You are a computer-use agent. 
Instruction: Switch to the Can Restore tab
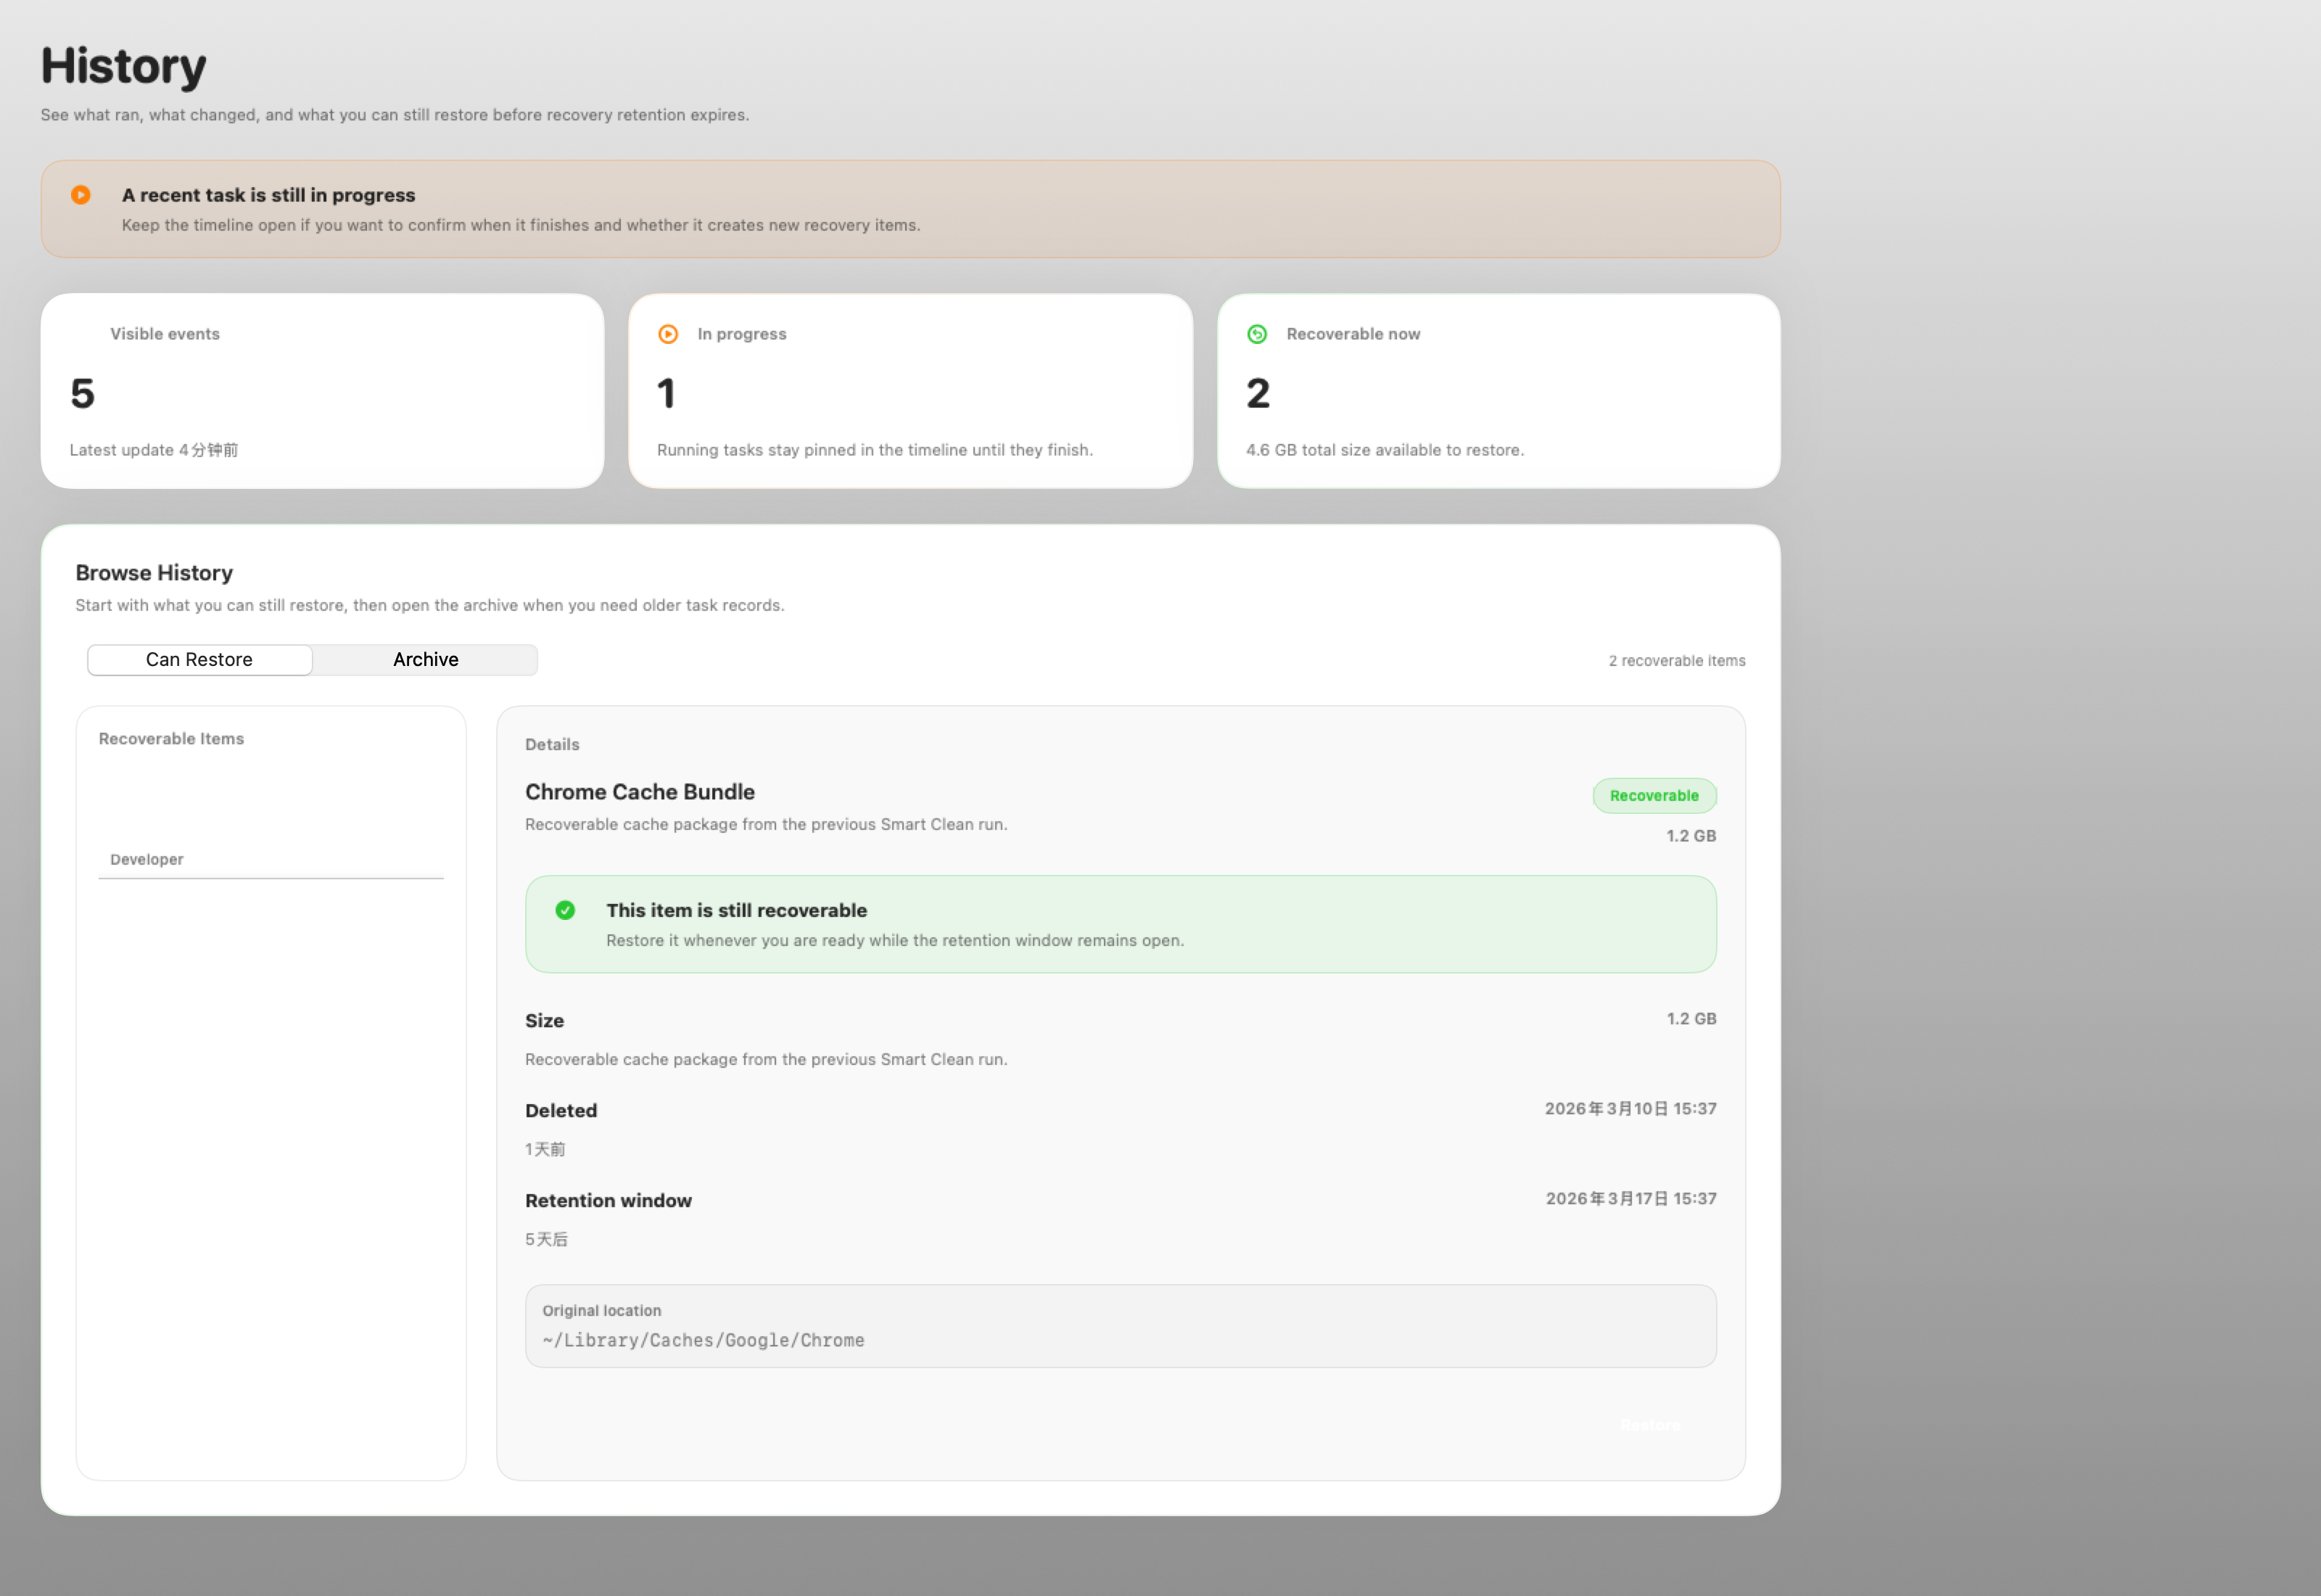(x=199, y=660)
